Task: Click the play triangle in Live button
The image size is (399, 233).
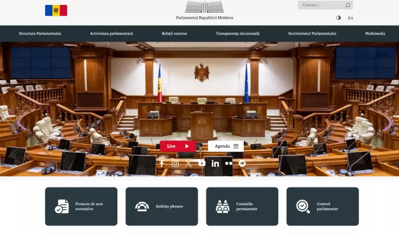Action: 187,146
